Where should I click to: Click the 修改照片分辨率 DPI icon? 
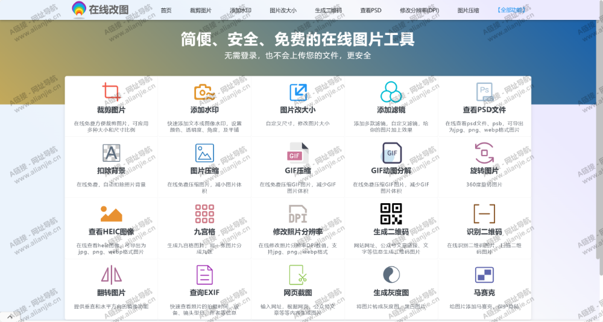coord(298,214)
